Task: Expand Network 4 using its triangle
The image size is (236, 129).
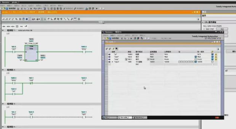Action: [x=3, y=127]
